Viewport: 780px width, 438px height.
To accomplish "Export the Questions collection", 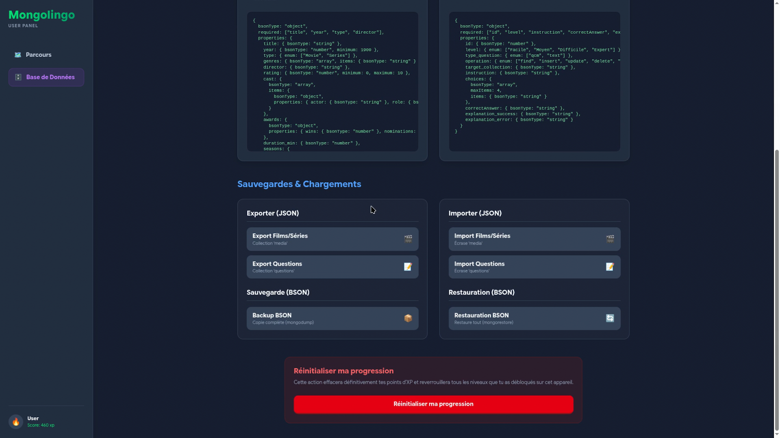I will (332, 267).
